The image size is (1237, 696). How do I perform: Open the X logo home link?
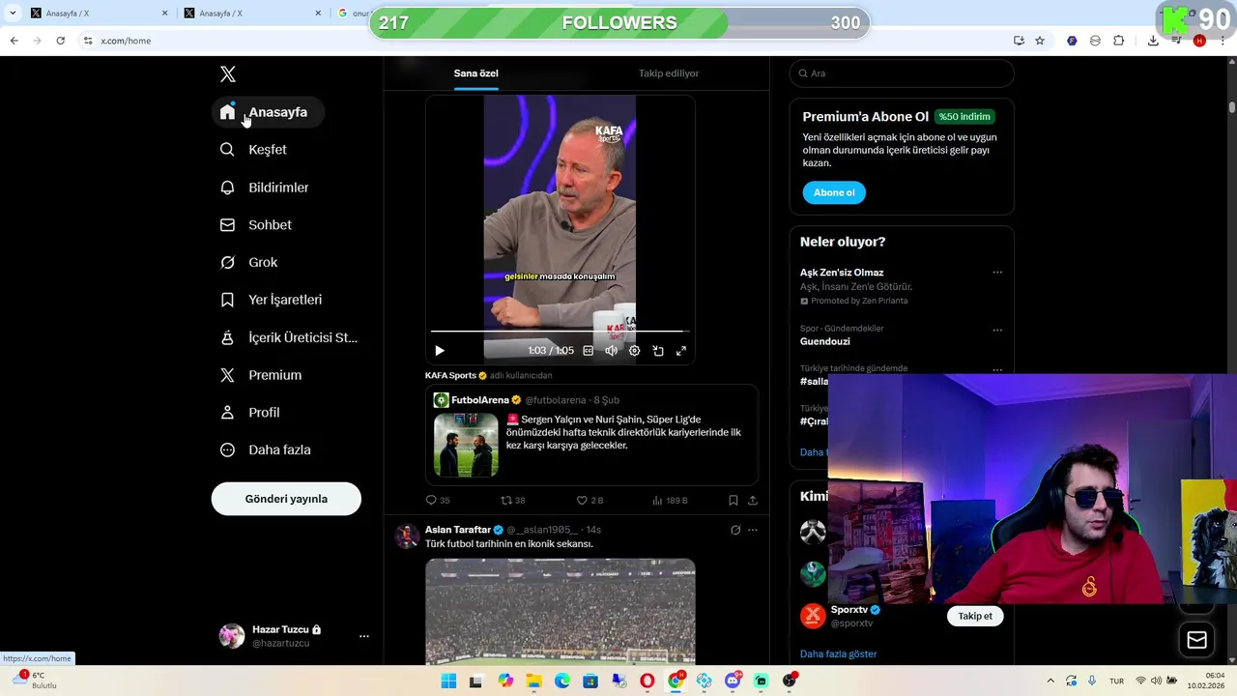click(227, 74)
